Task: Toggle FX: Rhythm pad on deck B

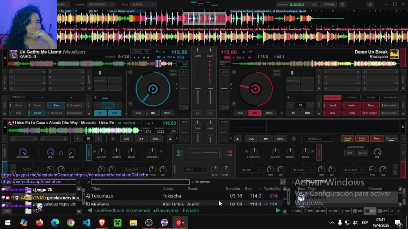Action: point(371,113)
